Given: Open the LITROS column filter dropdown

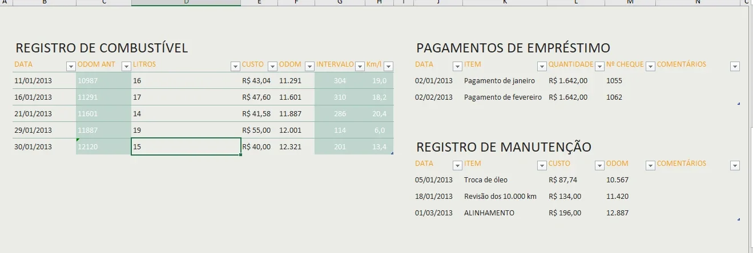Looking at the screenshot, I should point(235,67).
